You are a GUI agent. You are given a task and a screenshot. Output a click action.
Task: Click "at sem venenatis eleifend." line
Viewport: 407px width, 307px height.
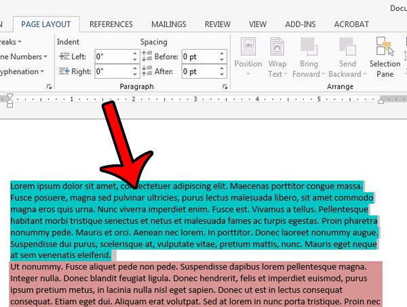pyautogui.click(x=61, y=255)
